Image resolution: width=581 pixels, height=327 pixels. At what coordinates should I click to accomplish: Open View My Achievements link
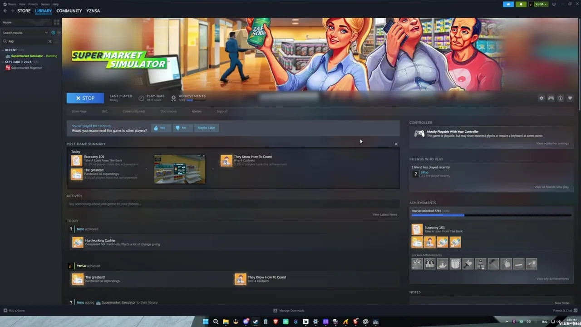tap(552, 279)
